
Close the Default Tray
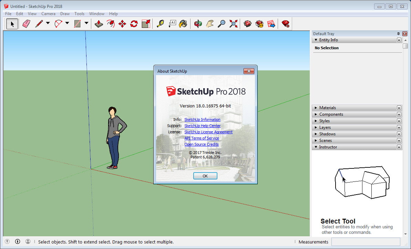click(405, 33)
